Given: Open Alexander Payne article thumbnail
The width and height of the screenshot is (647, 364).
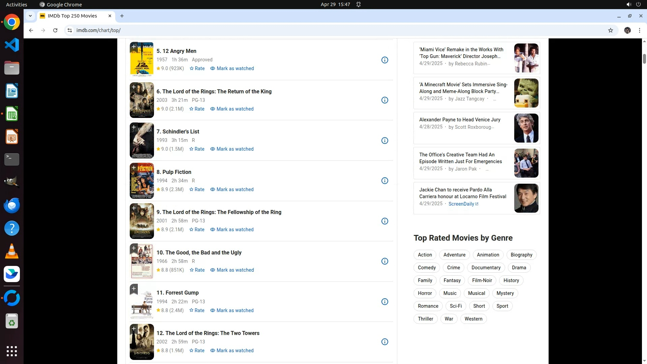Looking at the screenshot, I should (526, 128).
